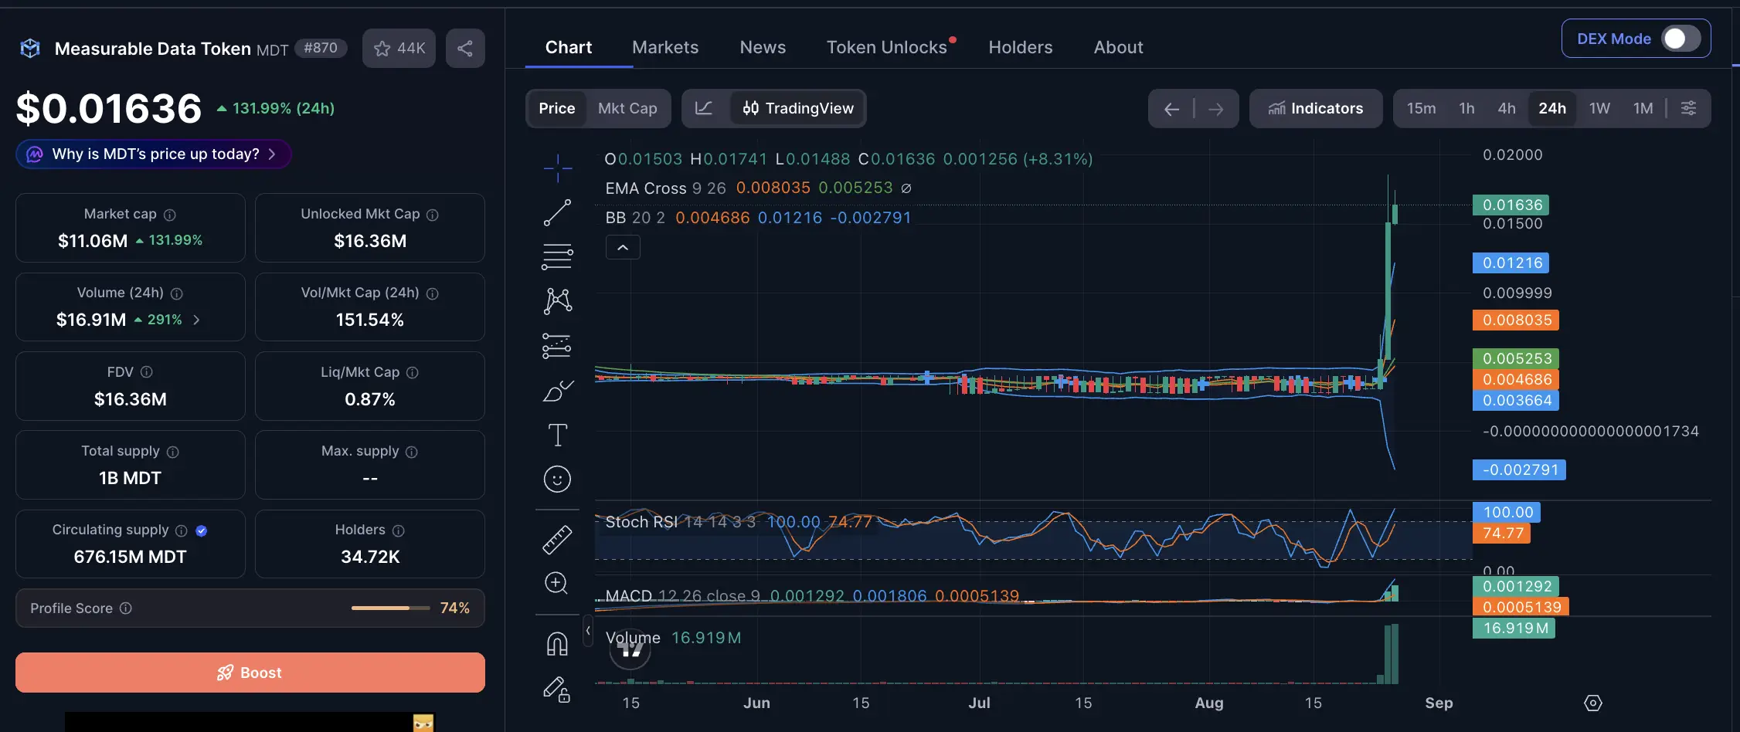
Task: Open the forecasting and measurement tools
Action: pos(557,346)
